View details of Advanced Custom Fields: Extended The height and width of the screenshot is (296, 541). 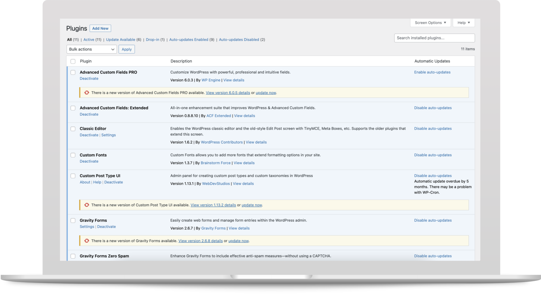tap(245, 116)
